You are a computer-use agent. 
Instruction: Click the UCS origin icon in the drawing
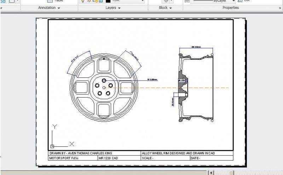tap(52, 146)
